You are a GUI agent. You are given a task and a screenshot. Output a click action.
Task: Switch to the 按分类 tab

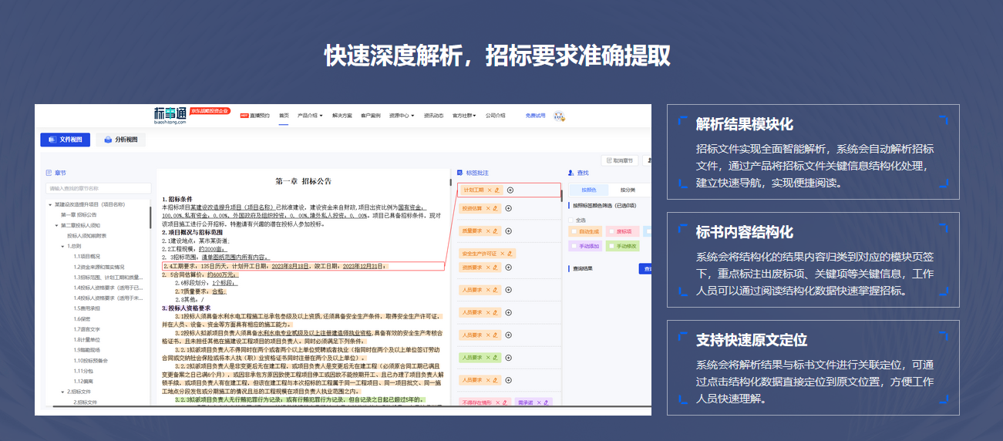(x=628, y=190)
